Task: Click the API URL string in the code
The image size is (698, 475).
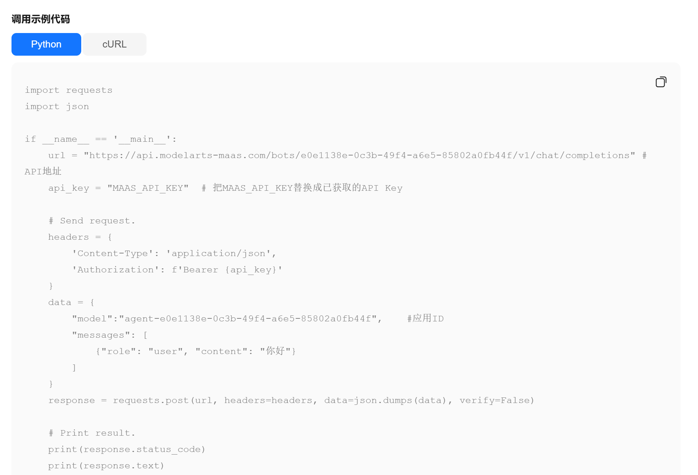Action: (359, 155)
